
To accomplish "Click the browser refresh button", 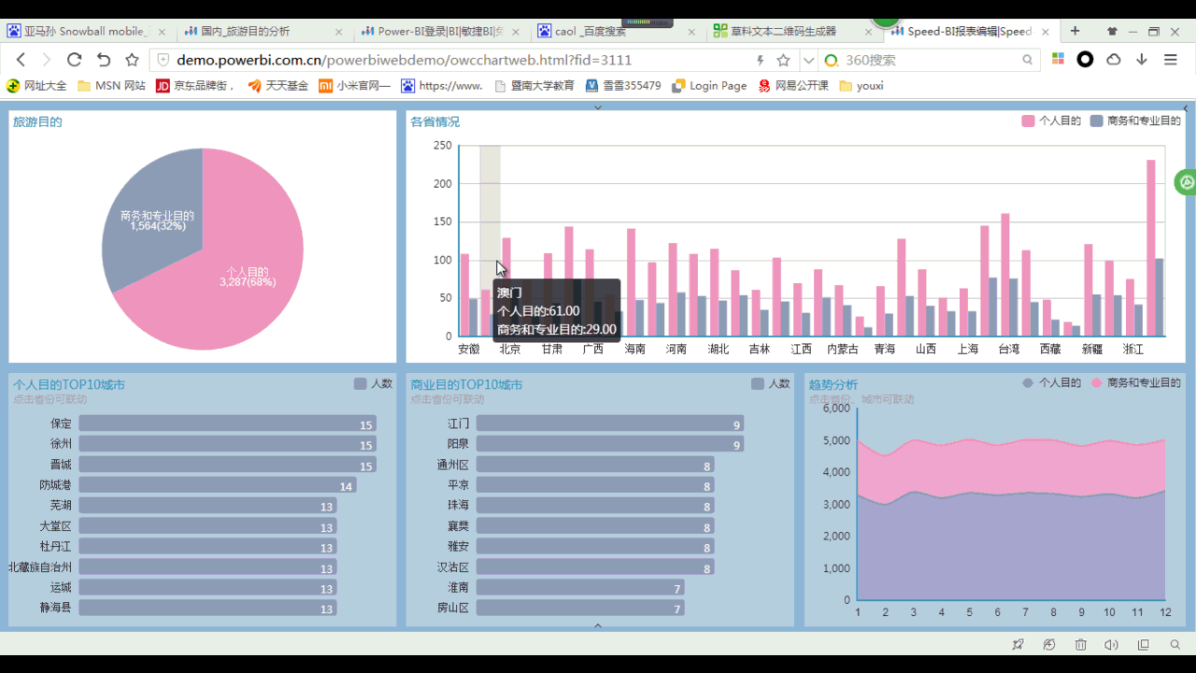I will (x=75, y=60).
